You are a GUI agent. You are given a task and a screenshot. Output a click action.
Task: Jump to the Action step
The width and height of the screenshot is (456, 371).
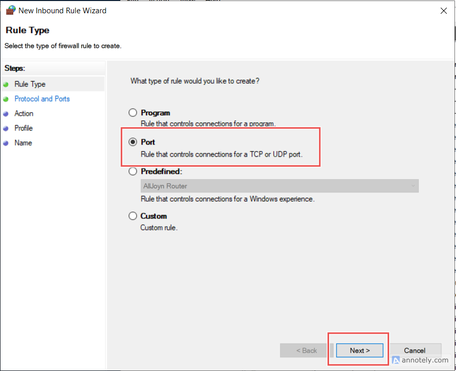click(x=24, y=114)
